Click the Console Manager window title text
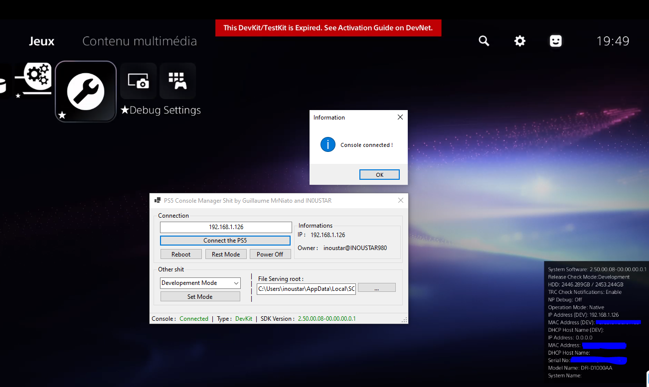The height and width of the screenshot is (387, 649). pos(248,201)
